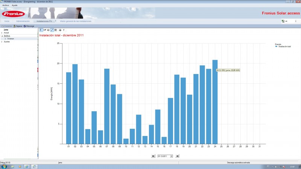Select the Archivo tree item

pyautogui.click(x=7, y=36)
